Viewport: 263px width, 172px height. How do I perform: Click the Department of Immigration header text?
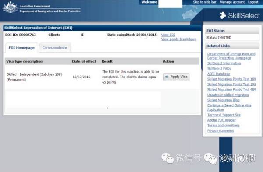pos(50,11)
